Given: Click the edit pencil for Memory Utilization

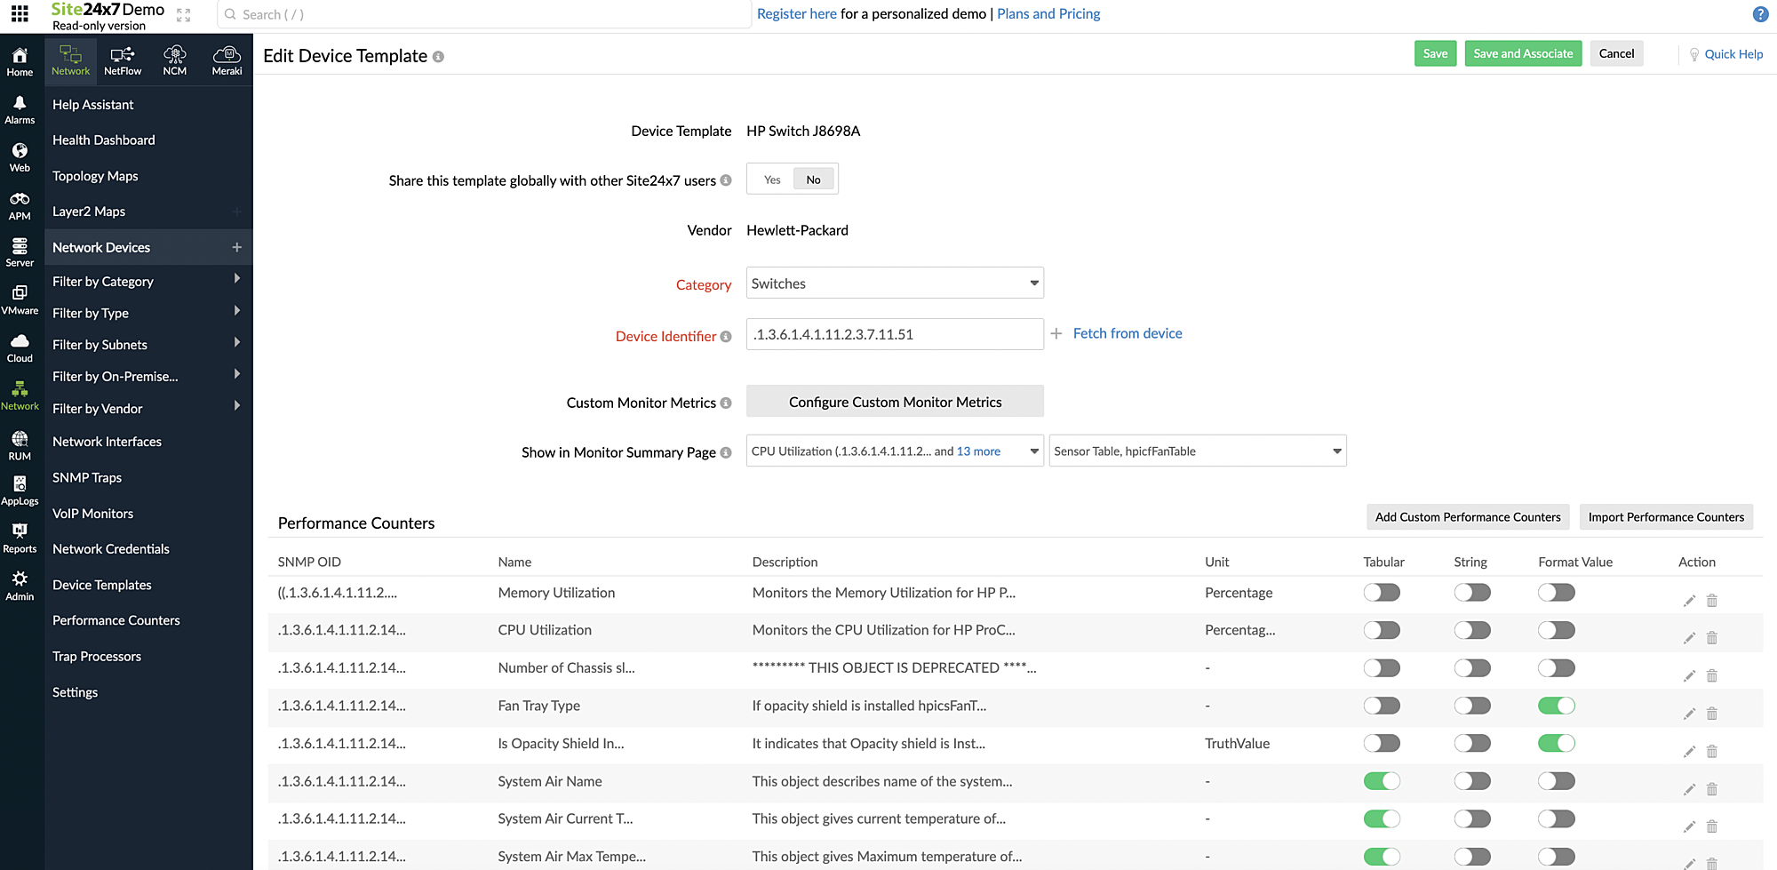Looking at the screenshot, I should coord(1689,600).
